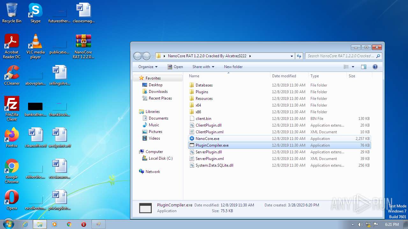
Task: Click volume speaker tray icon
Action: (x=360, y=224)
